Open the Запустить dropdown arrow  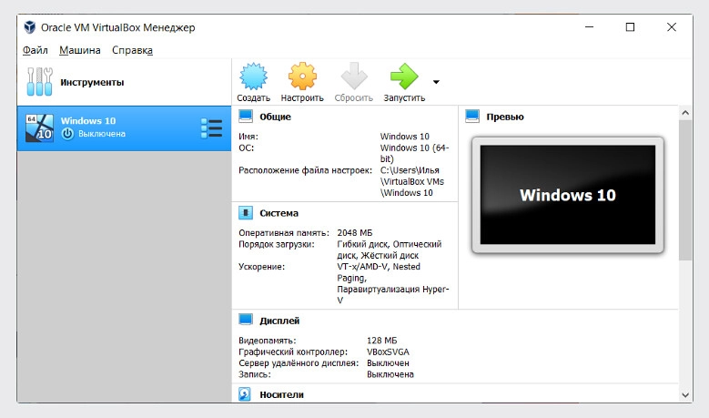coord(436,82)
